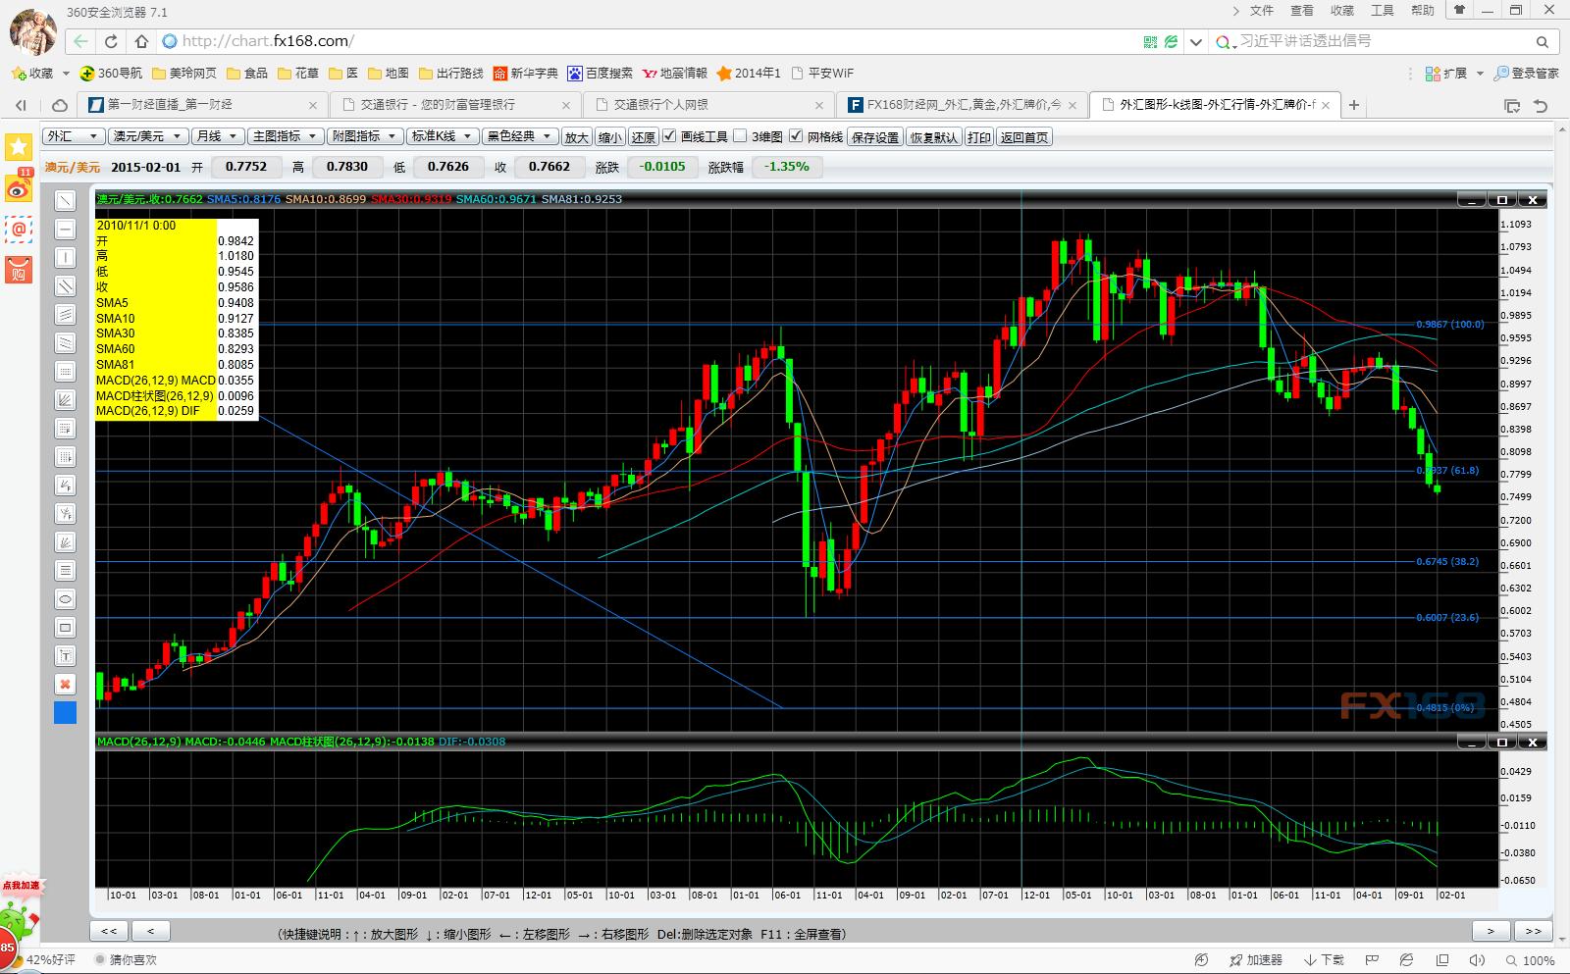The height and width of the screenshot is (974, 1570).
Task: Click the blue line color swatch
Action: (65, 713)
